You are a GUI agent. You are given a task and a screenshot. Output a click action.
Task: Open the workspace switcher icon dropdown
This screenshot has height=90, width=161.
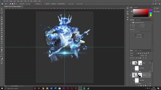[x=156, y=4]
